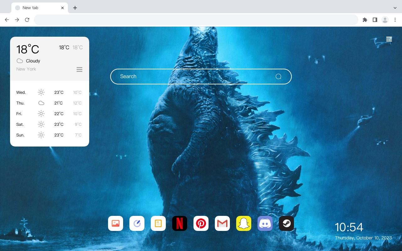Open the yellow notes icon
Image resolution: width=402 pixels, height=251 pixels.
tap(158, 223)
